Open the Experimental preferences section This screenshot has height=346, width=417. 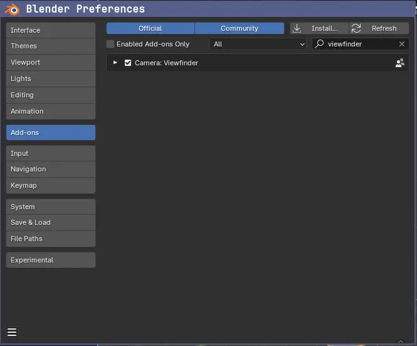point(51,260)
